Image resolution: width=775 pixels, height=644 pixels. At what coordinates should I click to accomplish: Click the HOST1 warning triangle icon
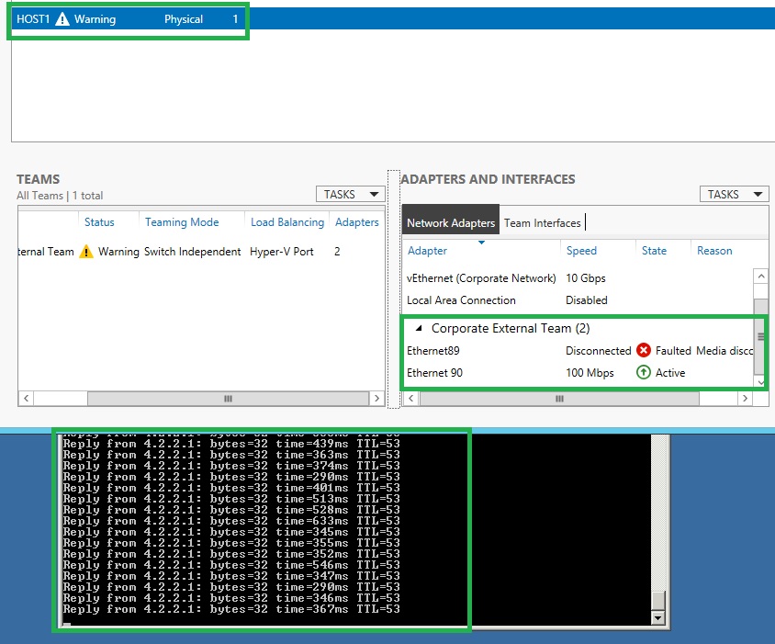62,19
